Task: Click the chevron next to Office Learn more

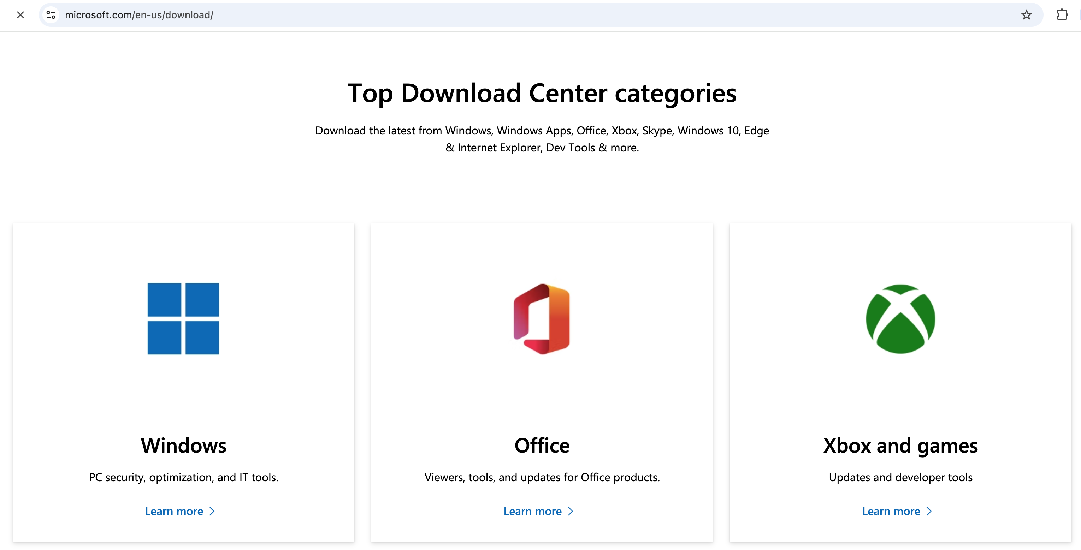Action: [x=570, y=512]
